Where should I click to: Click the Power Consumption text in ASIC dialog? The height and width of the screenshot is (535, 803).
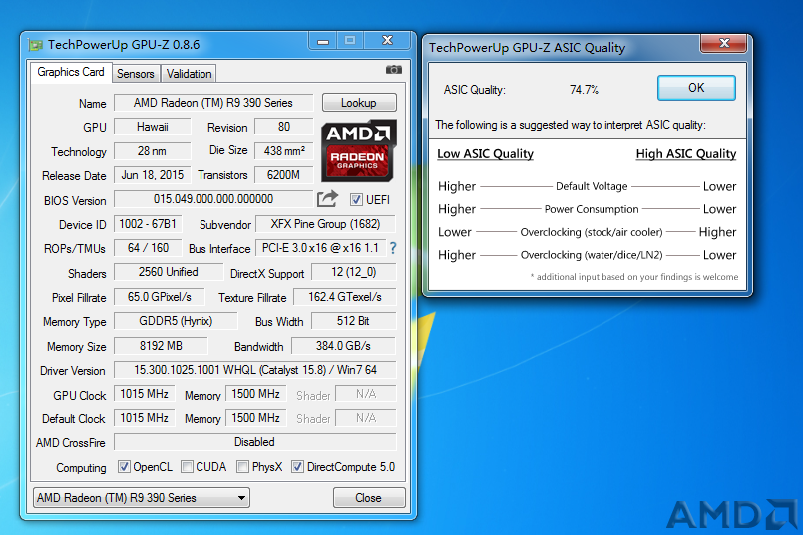[x=592, y=209]
